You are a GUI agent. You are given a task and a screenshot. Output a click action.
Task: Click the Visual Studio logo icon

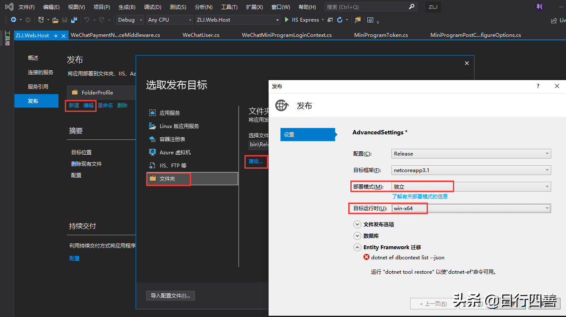click(9, 7)
